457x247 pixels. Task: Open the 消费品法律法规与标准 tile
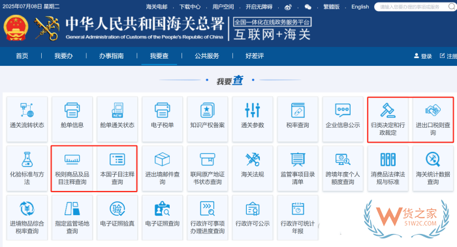tap(388, 168)
